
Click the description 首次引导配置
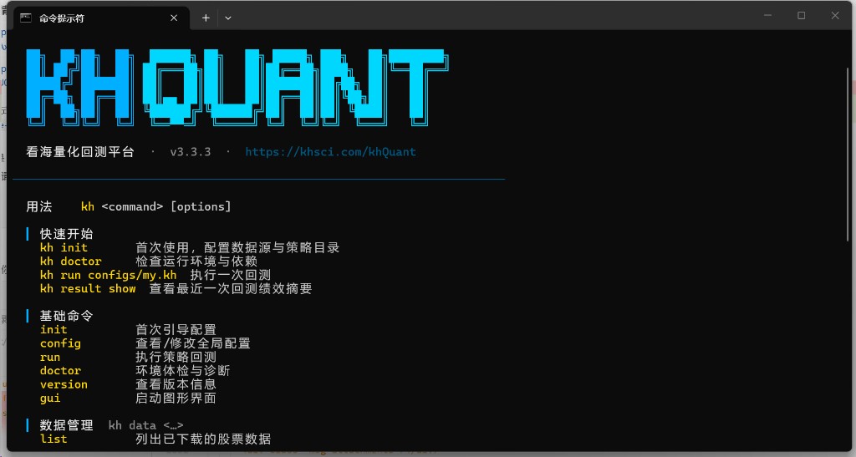[176, 329]
